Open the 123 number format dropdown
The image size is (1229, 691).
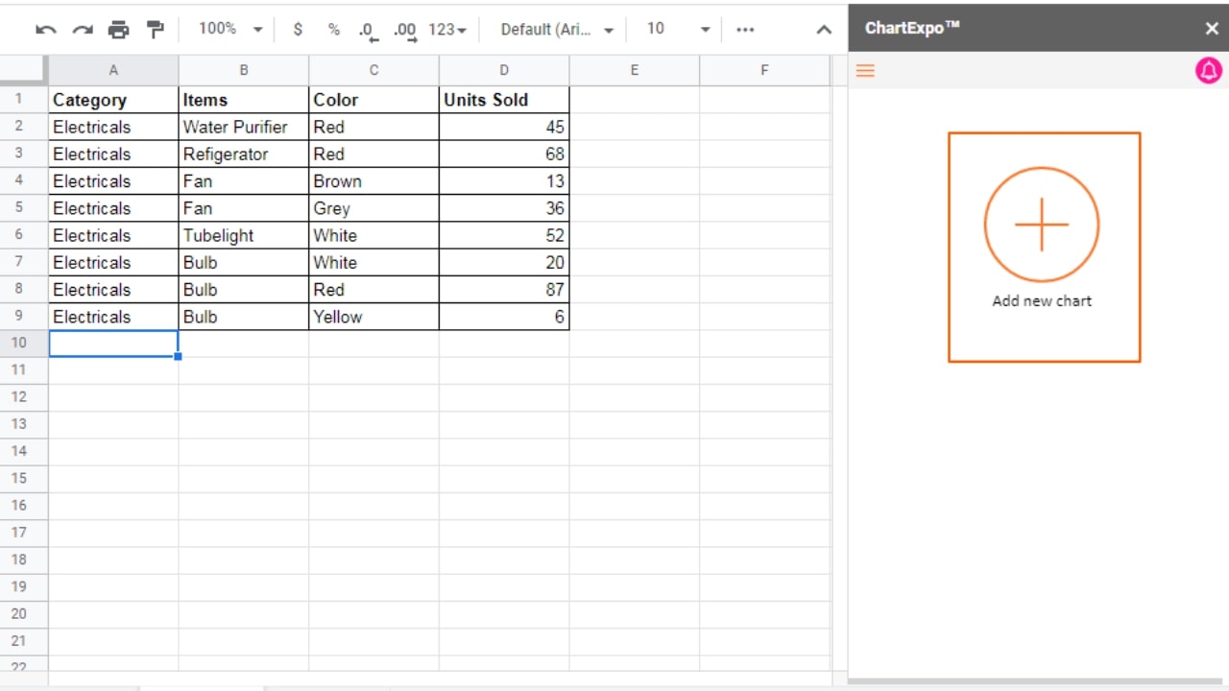point(447,30)
